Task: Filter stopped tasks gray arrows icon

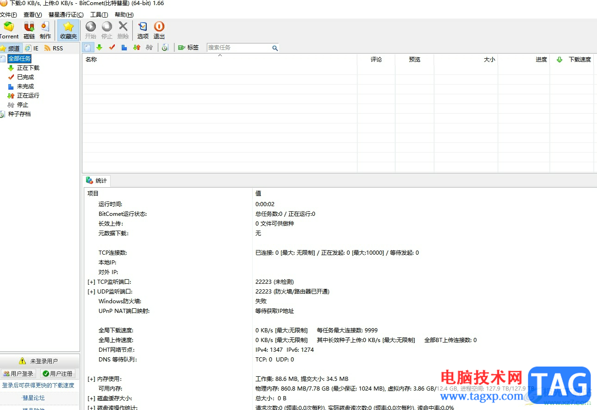Action: click(x=149, y=48)
